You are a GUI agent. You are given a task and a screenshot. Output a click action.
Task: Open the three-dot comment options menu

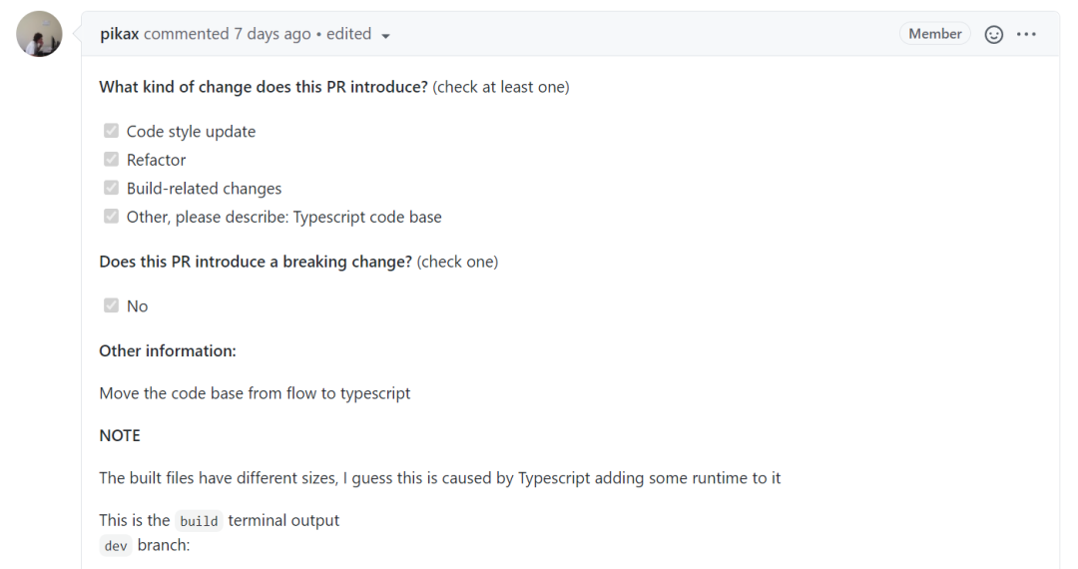tap(1026, 34)
